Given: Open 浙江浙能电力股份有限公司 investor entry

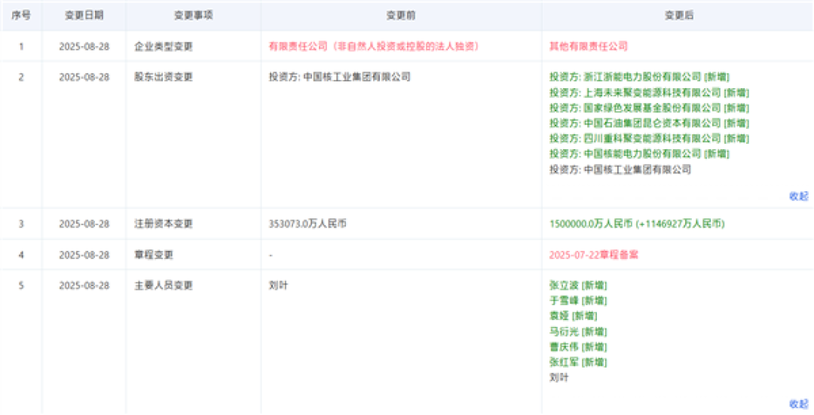Looking at the screenshot, I should [643, 78].
